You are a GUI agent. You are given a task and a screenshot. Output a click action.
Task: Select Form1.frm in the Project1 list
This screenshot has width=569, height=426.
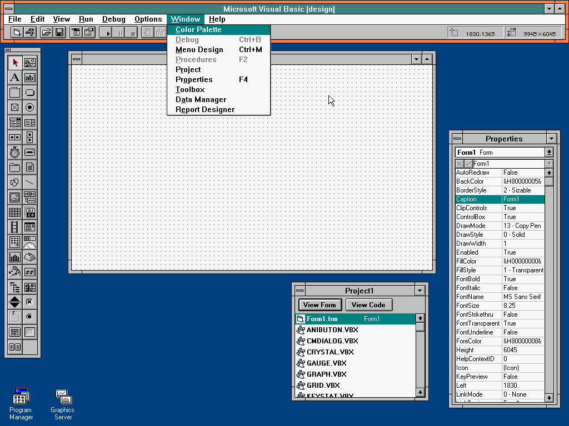(355, 319)
